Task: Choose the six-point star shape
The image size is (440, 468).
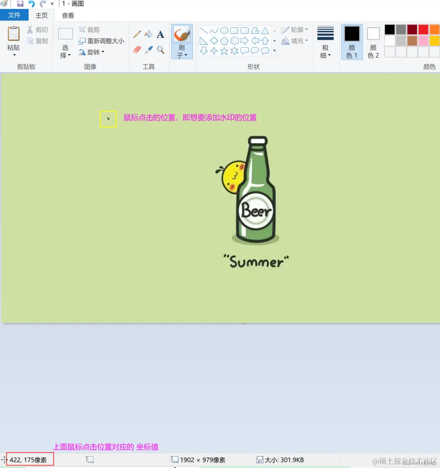Action: (x=235, y=51)
